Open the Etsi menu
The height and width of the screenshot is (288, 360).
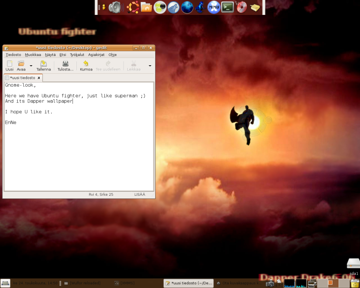[62, 55]
